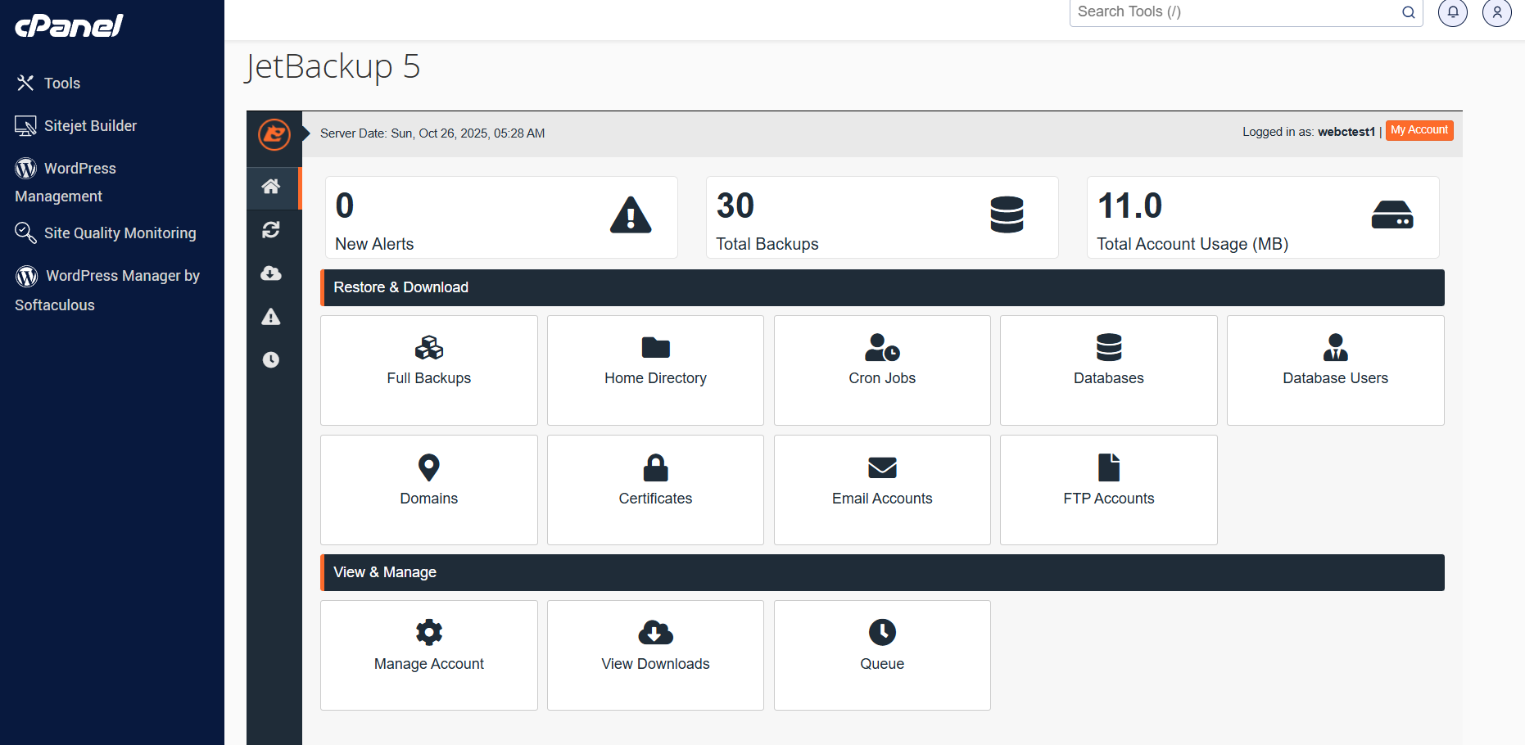The height and width of the screenshot is (745, 1525).
Task: Click the Account Usage disk drive icon
Action: point(1392,214)
